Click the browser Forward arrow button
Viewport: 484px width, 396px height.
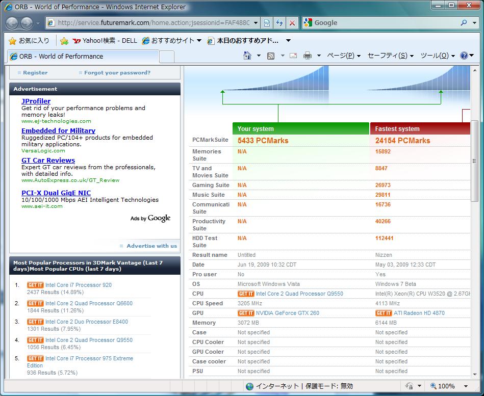(27, 23)
